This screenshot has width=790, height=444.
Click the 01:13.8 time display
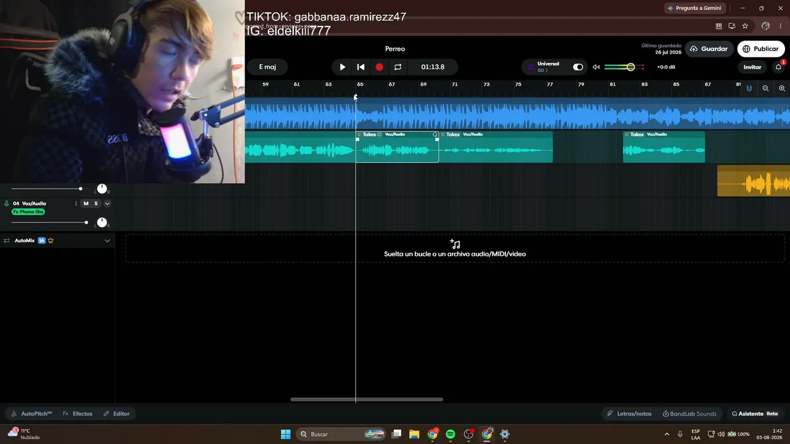pyautogui.click(x=433, y=67)
